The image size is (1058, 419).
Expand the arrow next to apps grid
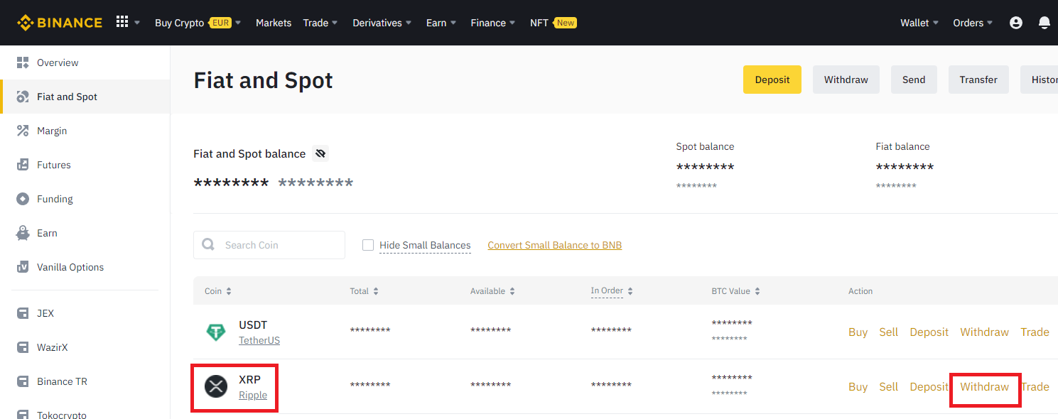[x=137, y=23]
